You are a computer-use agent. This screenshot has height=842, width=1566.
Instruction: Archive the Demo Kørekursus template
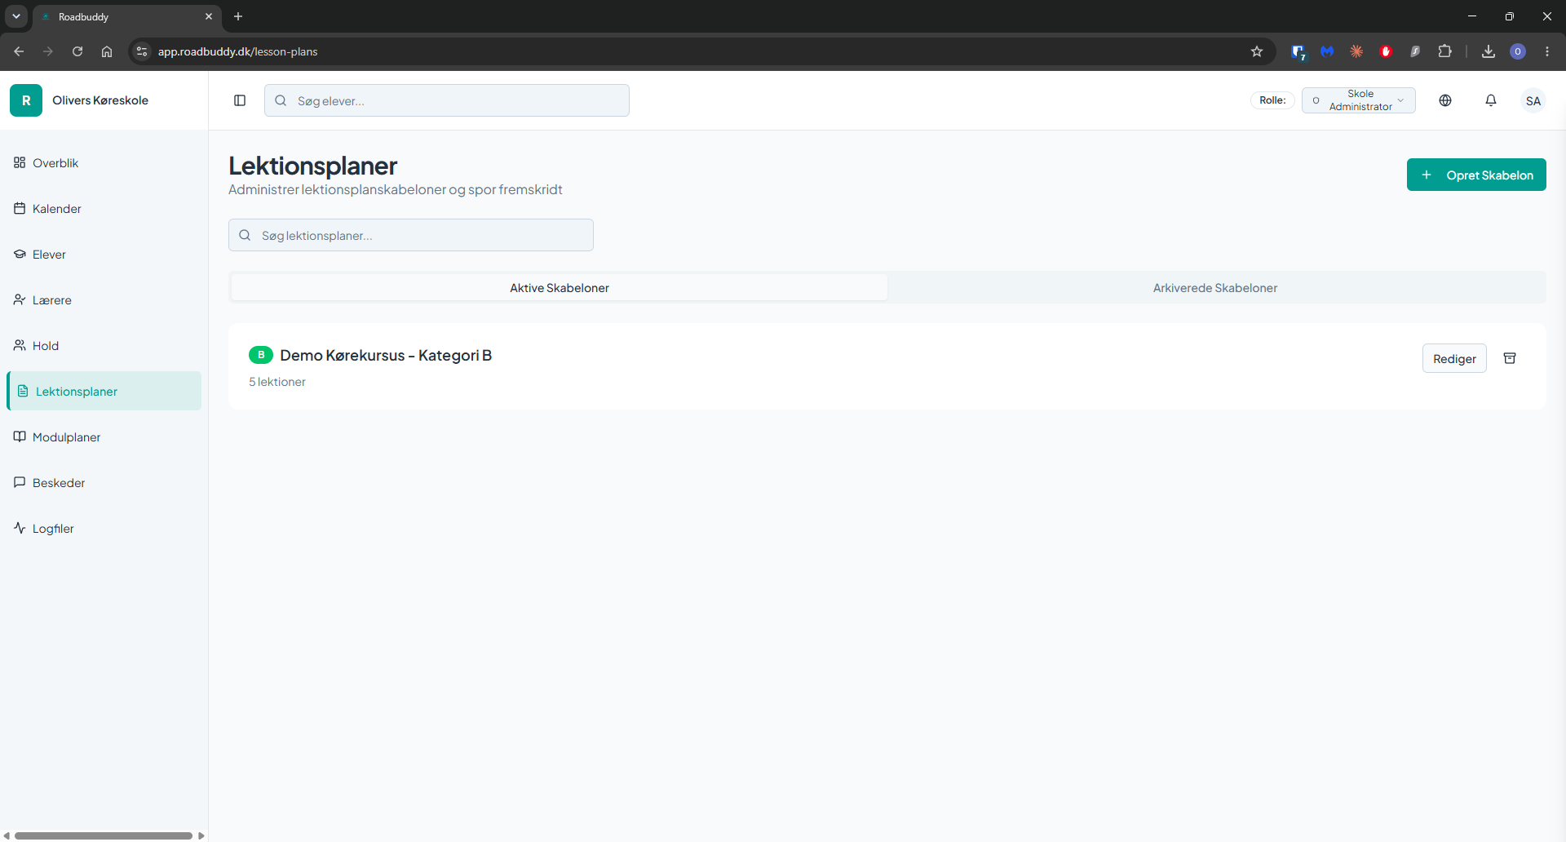[1510, 358]
